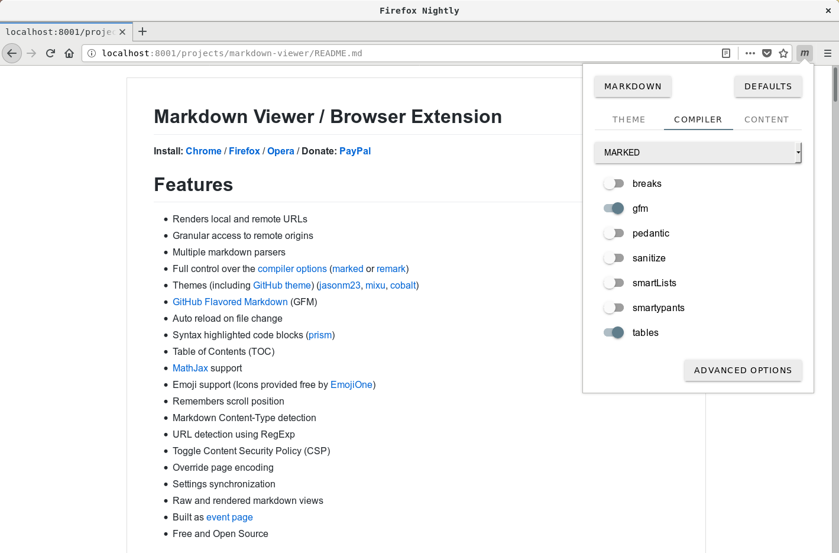Open the MathJax link
The width and height of the screenshot is (839, 553).
[190, 368]
